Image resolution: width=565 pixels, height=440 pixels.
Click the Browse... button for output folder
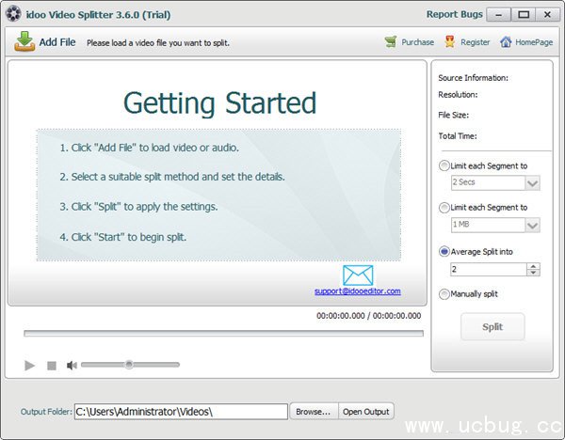[x=314, y=412]
